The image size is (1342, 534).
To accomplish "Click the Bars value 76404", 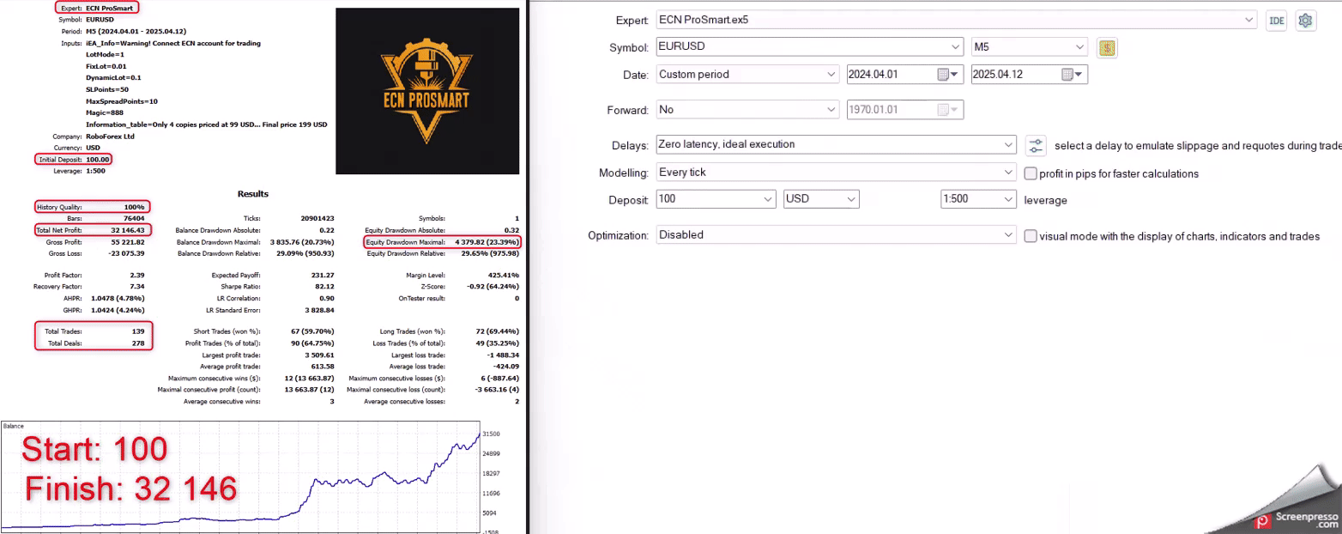I will click(133, 219).
